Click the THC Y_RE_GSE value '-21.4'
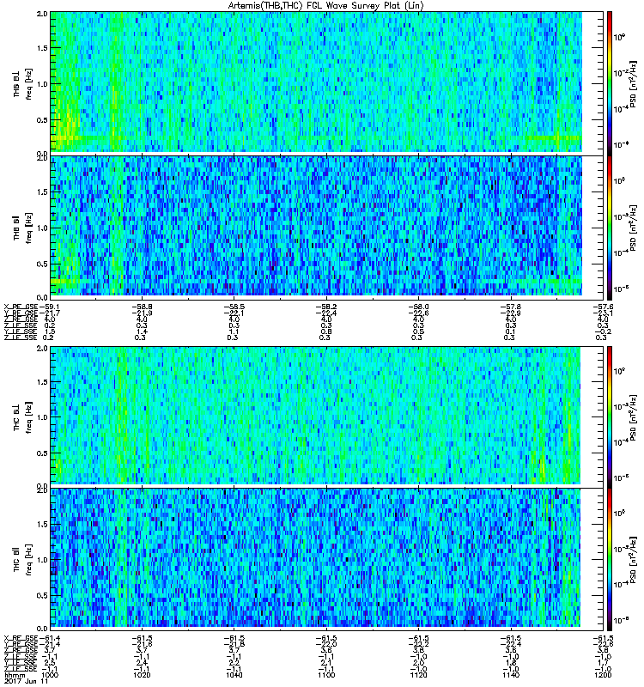 click(x=49, y=644)
